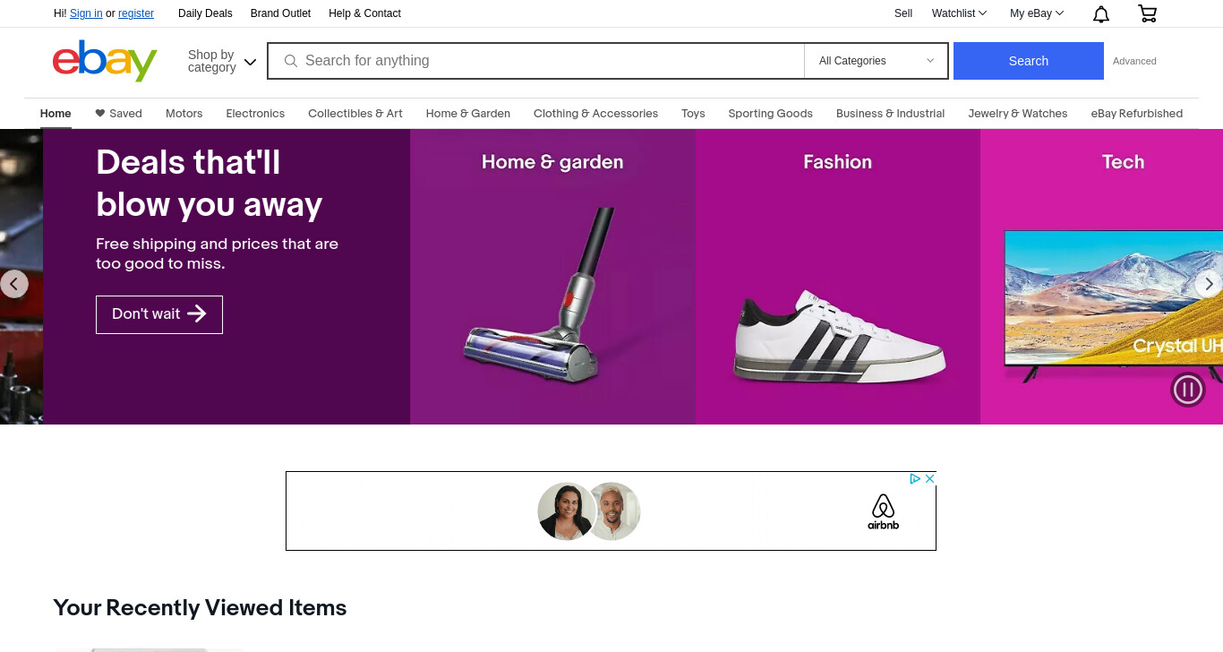The height and width of the screenshot is (652, 1223).
Task: Open the All Categories dropdown
Action: tap(877, 61)
